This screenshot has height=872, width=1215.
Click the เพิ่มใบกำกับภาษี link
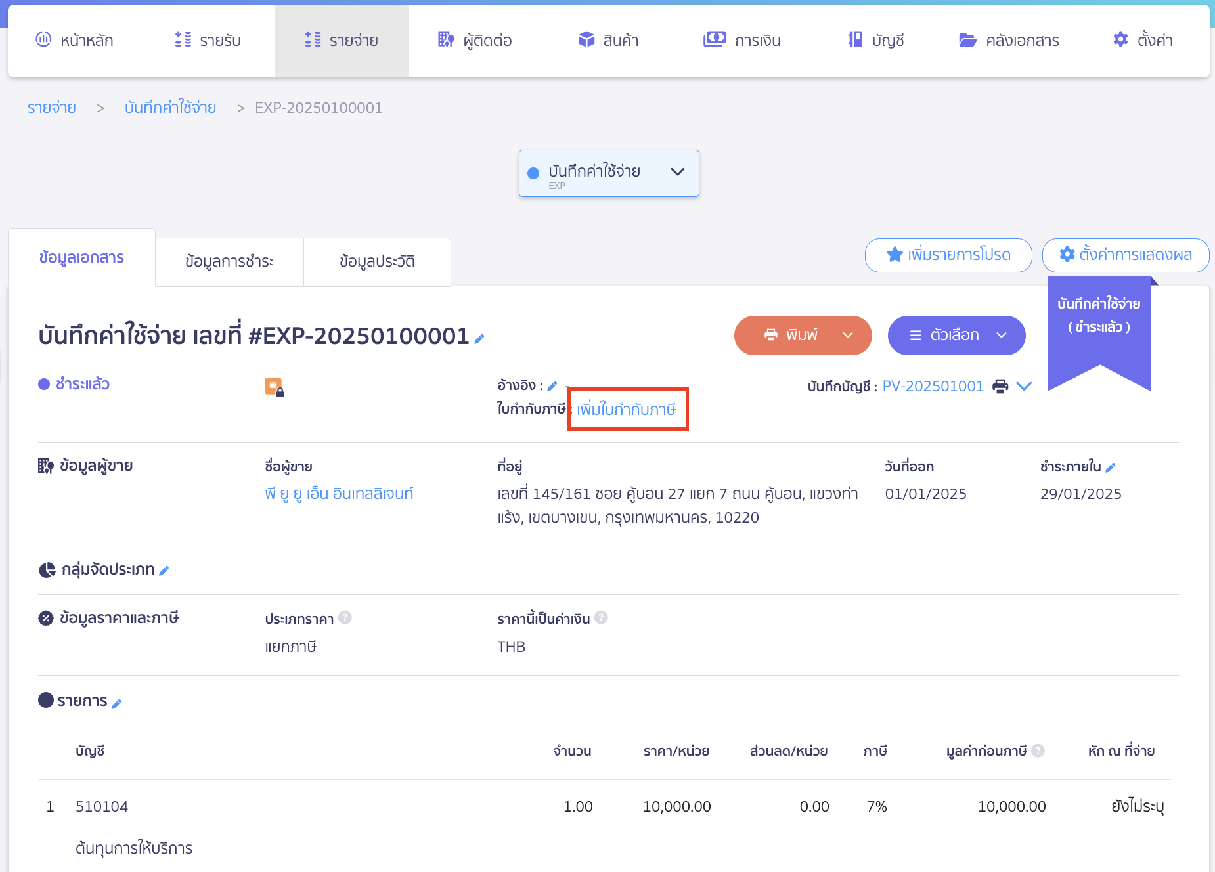point(627,409)
